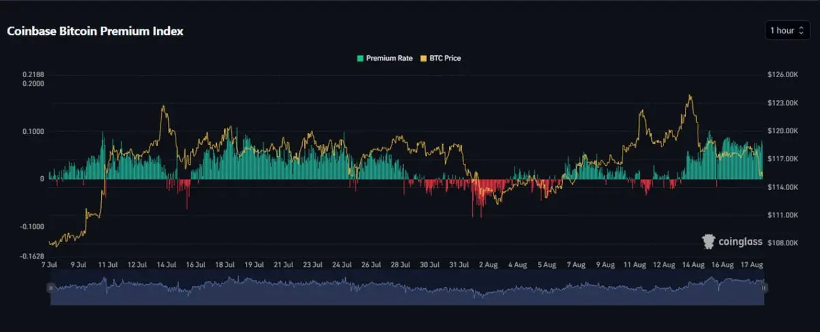
Task: Click the 16 Jul x-axis label
Action: (x=195, y=264)
